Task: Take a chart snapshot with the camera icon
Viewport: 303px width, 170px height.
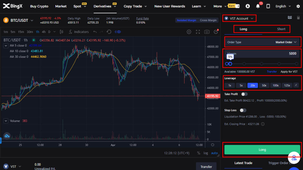Action: coord(207,32)
